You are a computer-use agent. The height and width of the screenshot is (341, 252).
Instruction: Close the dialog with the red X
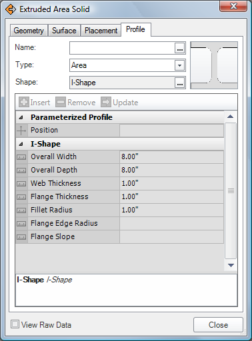pos(233,6)
